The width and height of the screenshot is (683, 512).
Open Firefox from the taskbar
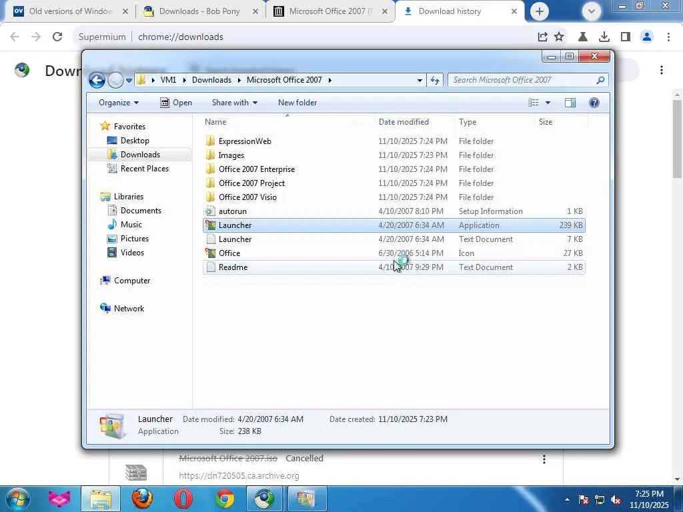tap(142, 499)
